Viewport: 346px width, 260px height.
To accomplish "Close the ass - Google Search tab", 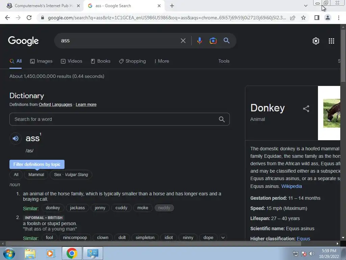I will 159,6.
